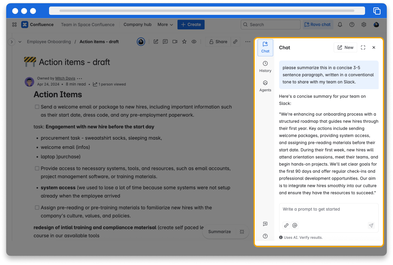Select the History tab in Rovo panel
The image size is (393, 265).
[265, 67]
